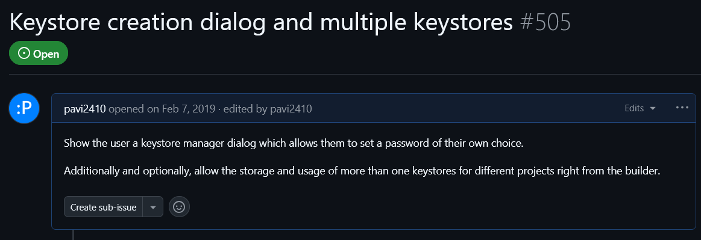Screen dimensions: 701x240
Task: Open the three-dot comment actions menu
Action: coord(682,108)
